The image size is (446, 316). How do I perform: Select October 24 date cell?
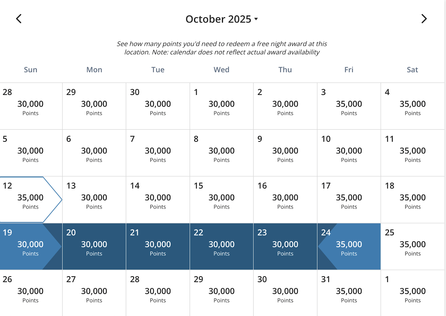(349, 246)
